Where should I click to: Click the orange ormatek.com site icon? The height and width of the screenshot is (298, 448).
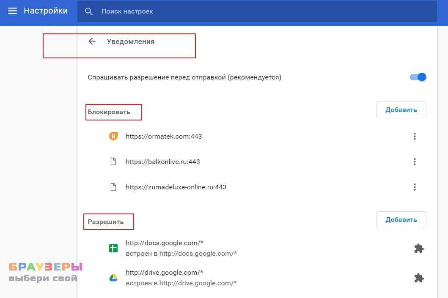coord(113,136)
